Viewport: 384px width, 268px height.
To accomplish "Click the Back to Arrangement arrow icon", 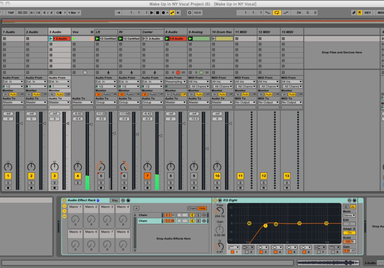I will click(x=178, y=13).
